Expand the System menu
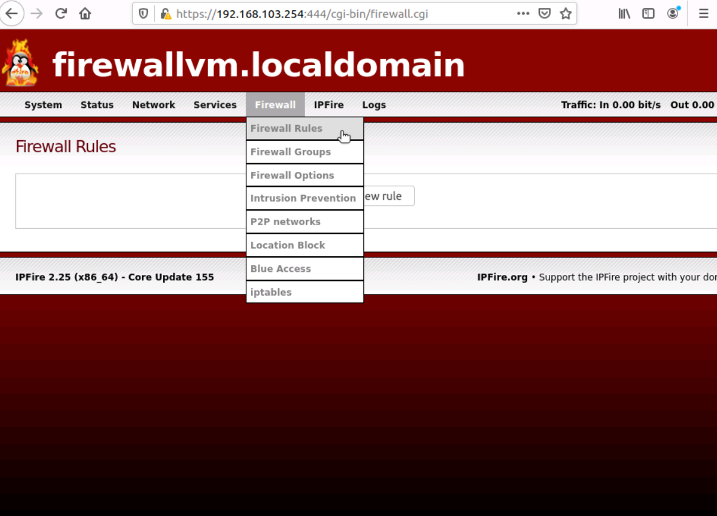Viewport: 717px width, 516px height. point(43,105)
